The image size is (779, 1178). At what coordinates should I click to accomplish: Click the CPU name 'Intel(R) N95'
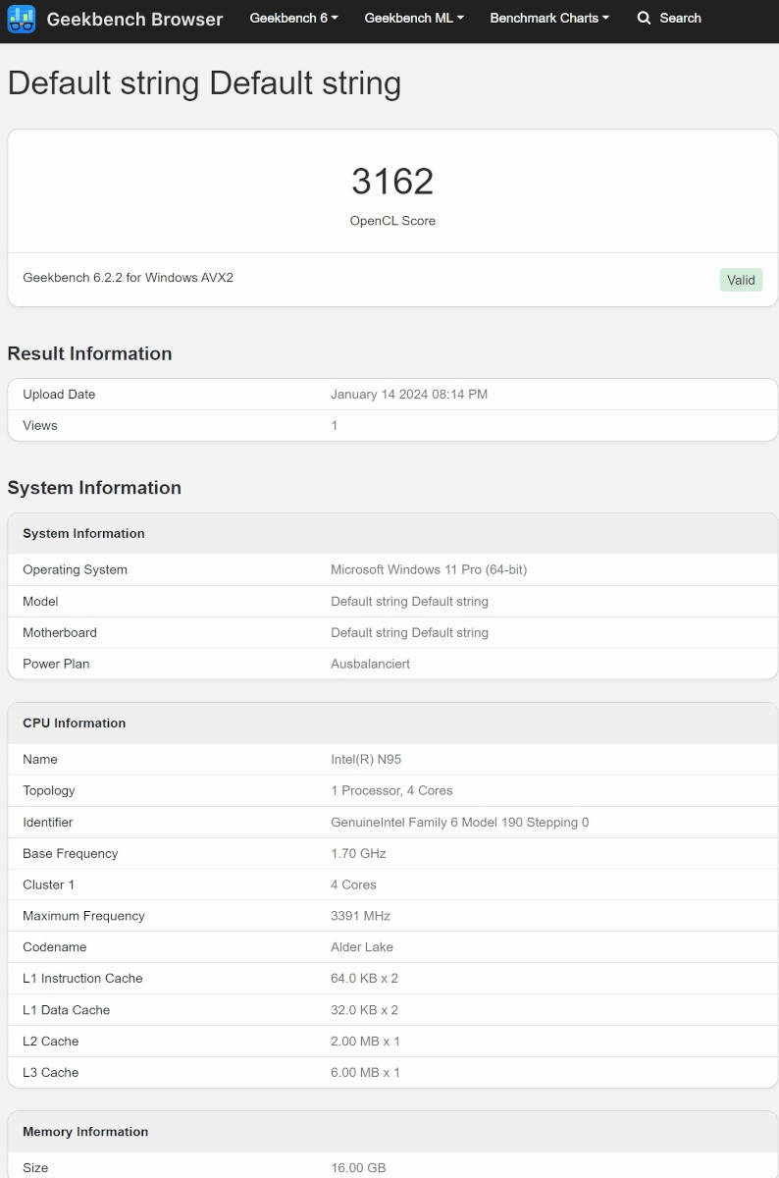[366, 760]
